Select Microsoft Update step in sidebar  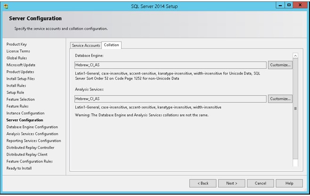[21, 65]
